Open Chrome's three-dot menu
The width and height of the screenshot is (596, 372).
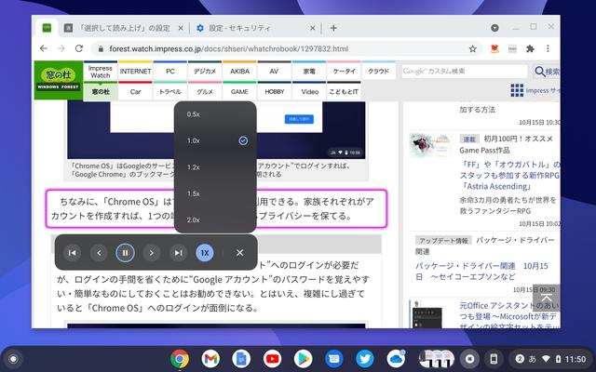coord(548,48)
